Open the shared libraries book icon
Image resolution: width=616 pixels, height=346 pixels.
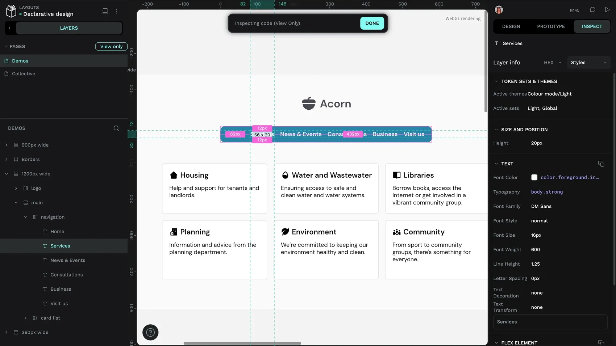pos(105,11)
